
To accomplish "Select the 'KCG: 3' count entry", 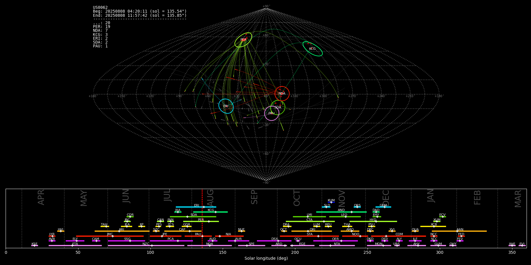I will 100,34.
